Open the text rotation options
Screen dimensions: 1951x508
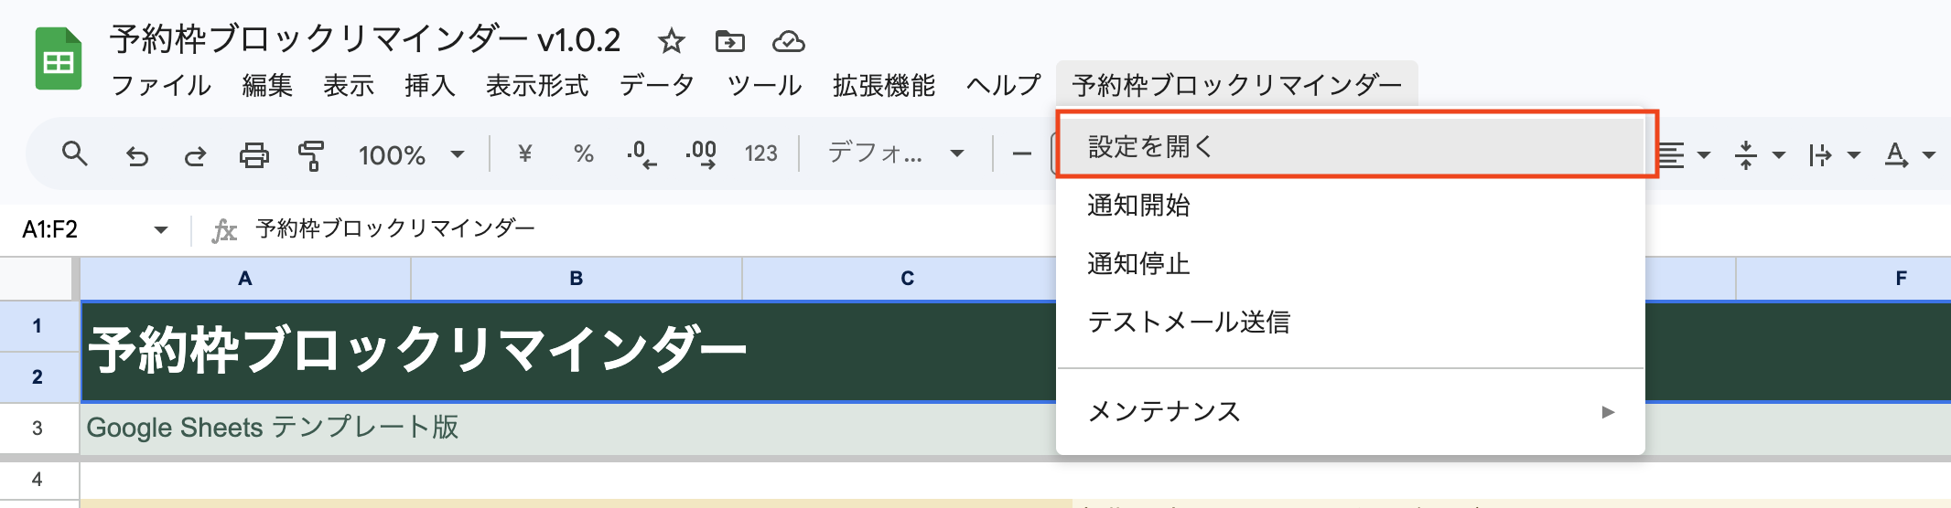tap(1910, 155)
